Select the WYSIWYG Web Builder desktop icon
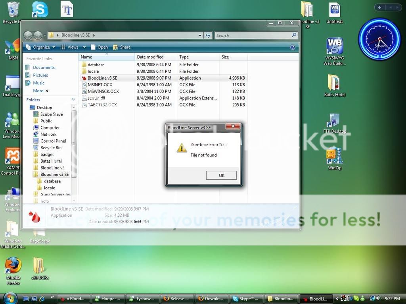The image size is (406, 304). pos(335,51)
